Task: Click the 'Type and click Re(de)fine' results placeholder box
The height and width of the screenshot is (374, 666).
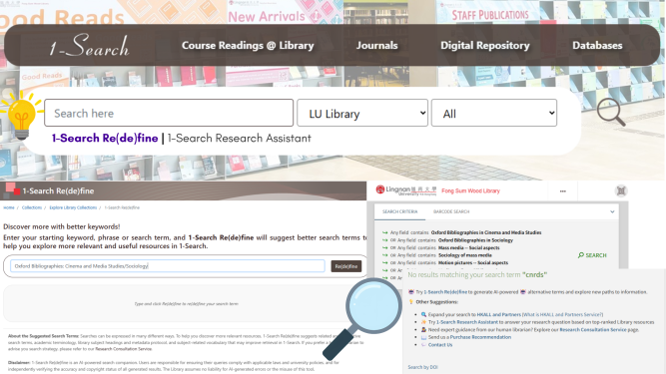Action: tap(186, 303)
